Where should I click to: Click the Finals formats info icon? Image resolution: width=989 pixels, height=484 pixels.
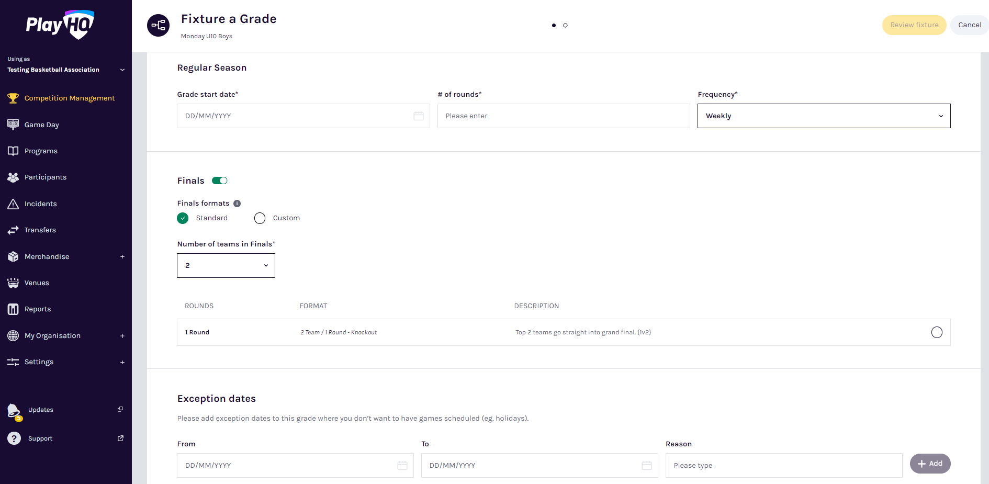tap(237, 204)
